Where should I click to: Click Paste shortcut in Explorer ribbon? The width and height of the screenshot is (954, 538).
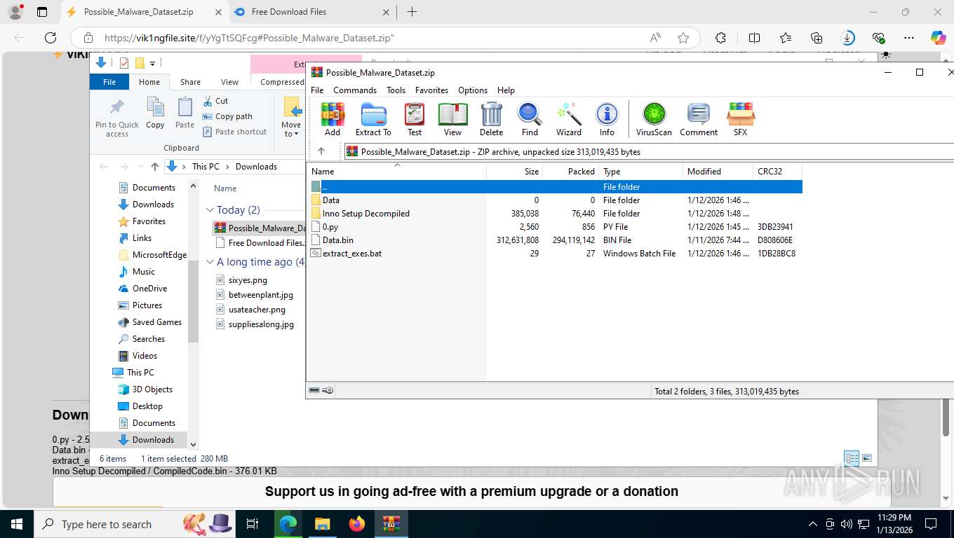pyautogui.click(x=234, y=132)
